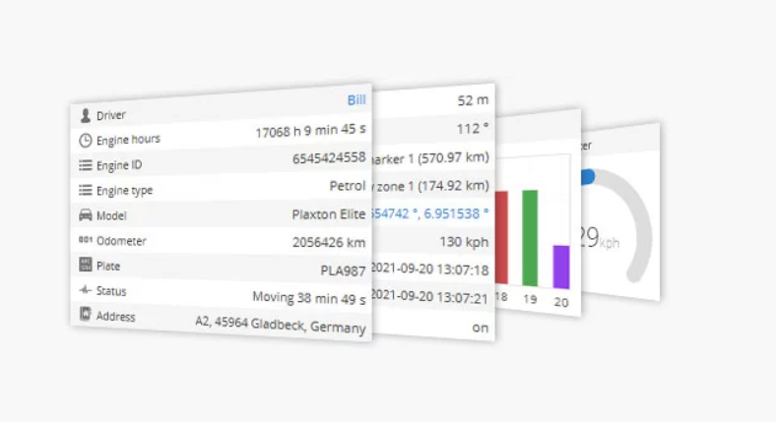
Task: Click the Engine type list icon
Action: (x=85, y=190)
